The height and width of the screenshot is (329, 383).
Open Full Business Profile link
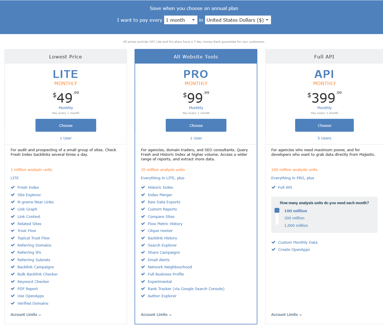166,274
